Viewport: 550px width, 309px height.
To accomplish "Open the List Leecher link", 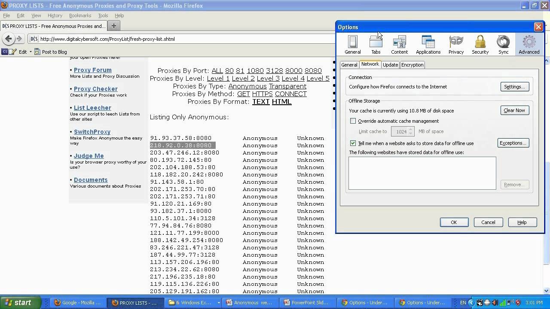I will 92,108.
